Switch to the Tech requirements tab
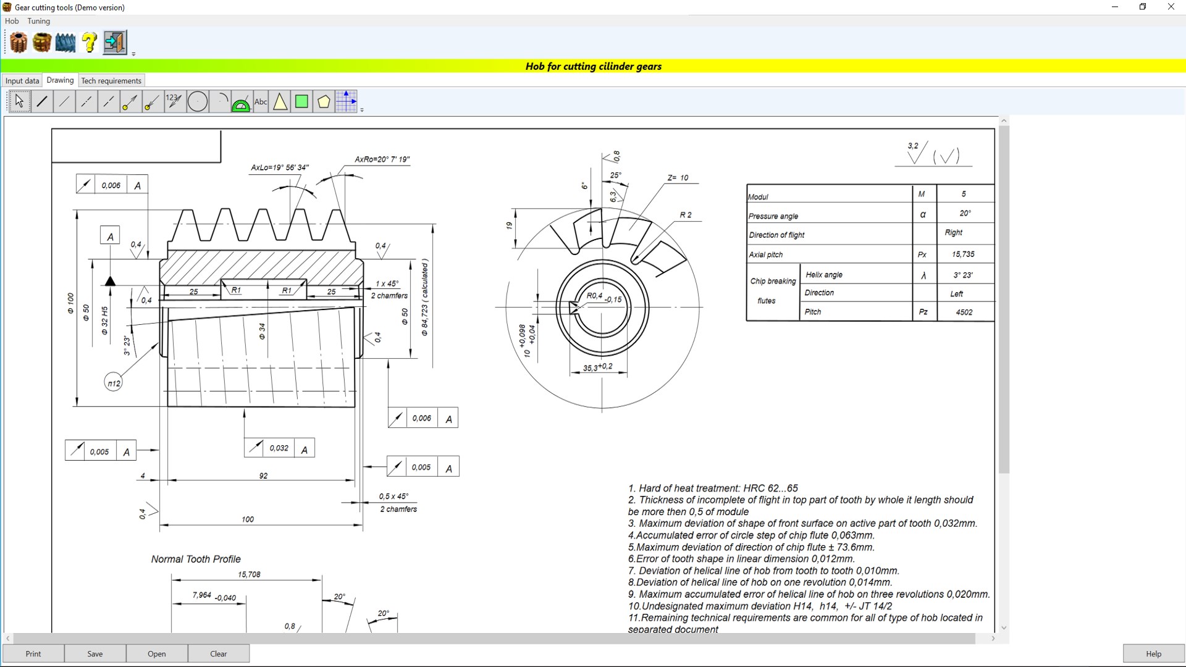1186x667 pixels. click(x=111, y=81)
